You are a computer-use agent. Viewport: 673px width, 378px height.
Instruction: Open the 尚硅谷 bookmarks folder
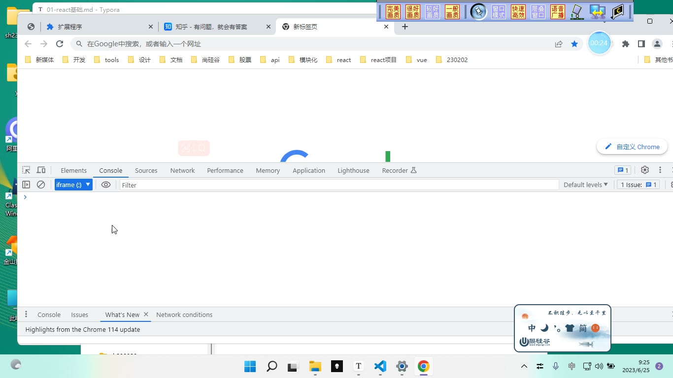click(205, 60)
